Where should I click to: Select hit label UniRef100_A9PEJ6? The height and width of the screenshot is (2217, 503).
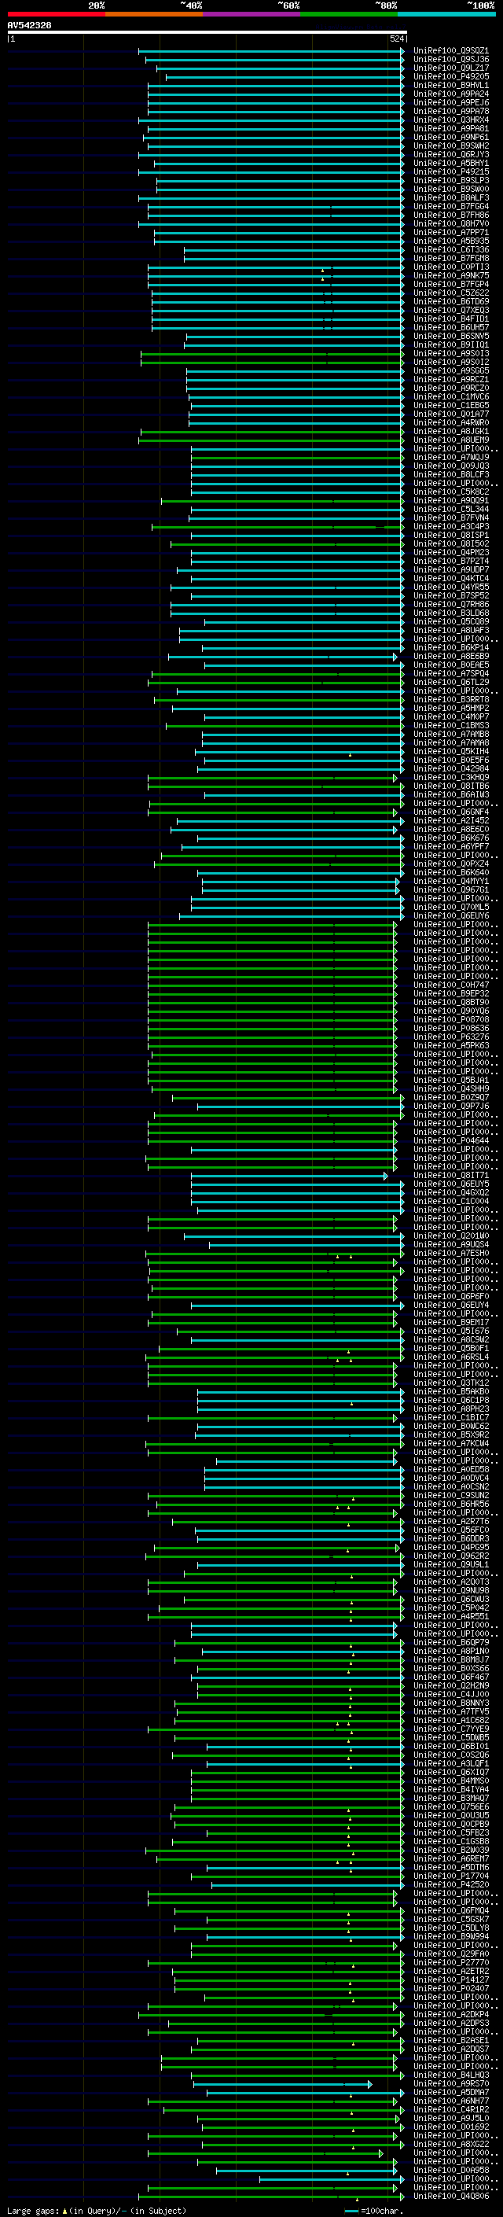coord(450,102)
